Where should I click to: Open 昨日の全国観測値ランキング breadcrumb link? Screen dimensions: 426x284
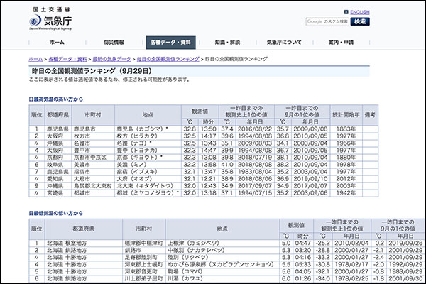(x=168, y=58)
